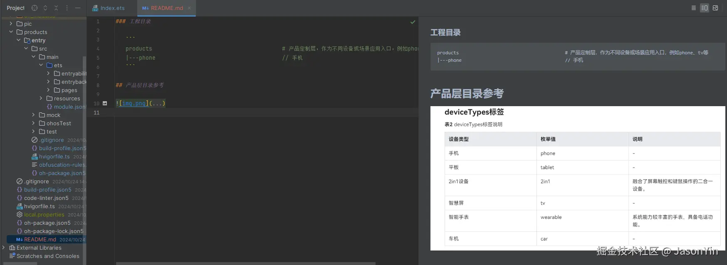Image resolution: width=727 pixels, height=265 pixels.
Task: Click the image gutter icon on line 10
Action: point(105,103)
